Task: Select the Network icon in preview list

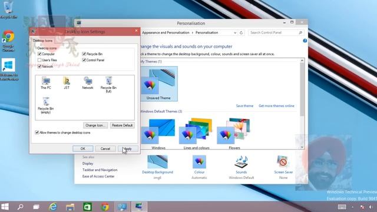Action: pyautogui.click(x=88, y=83)
